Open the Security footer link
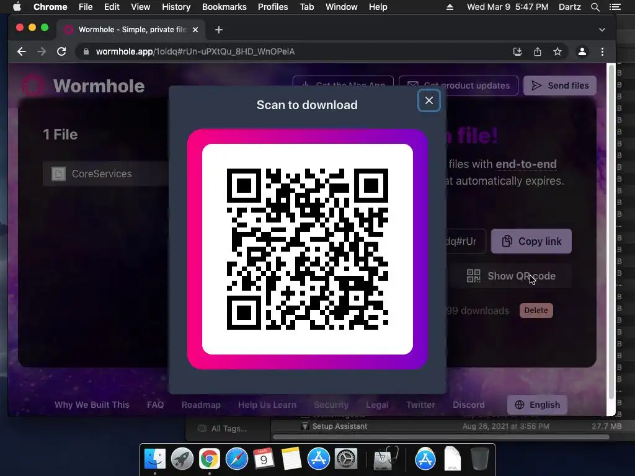Screen dimensions: 635x476 coord(331,405)
